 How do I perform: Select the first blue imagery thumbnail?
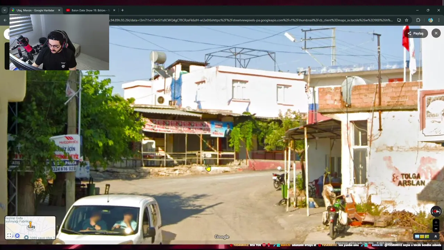point(417,236)
